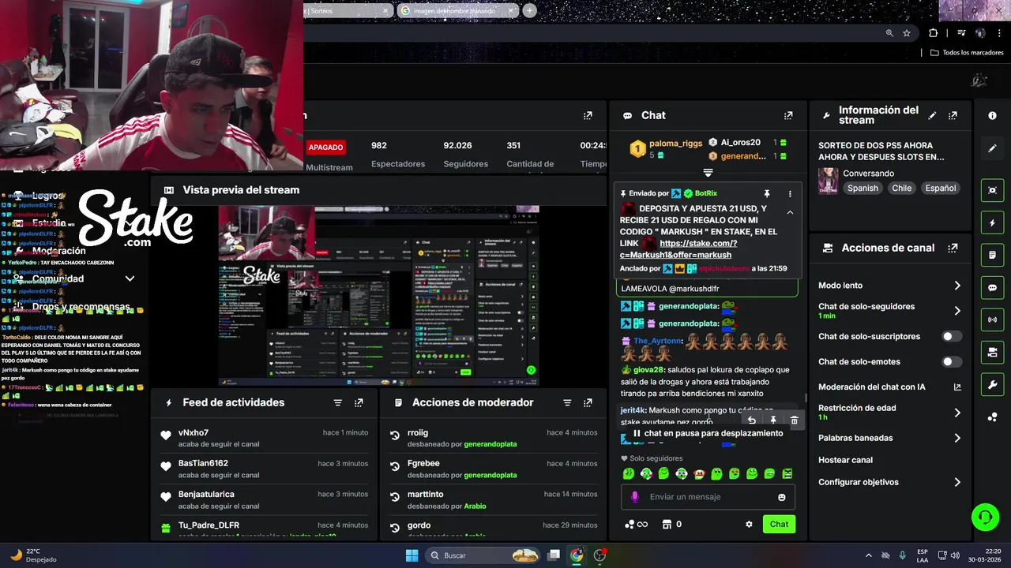1011x568 pixels.
Task: Expand Chat de solo-seguidores options
Action: 957,311
